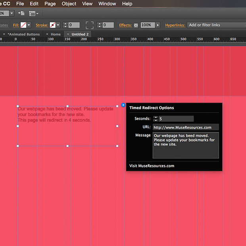
Task: Click the Seconds value field
Action: point(176,119)
